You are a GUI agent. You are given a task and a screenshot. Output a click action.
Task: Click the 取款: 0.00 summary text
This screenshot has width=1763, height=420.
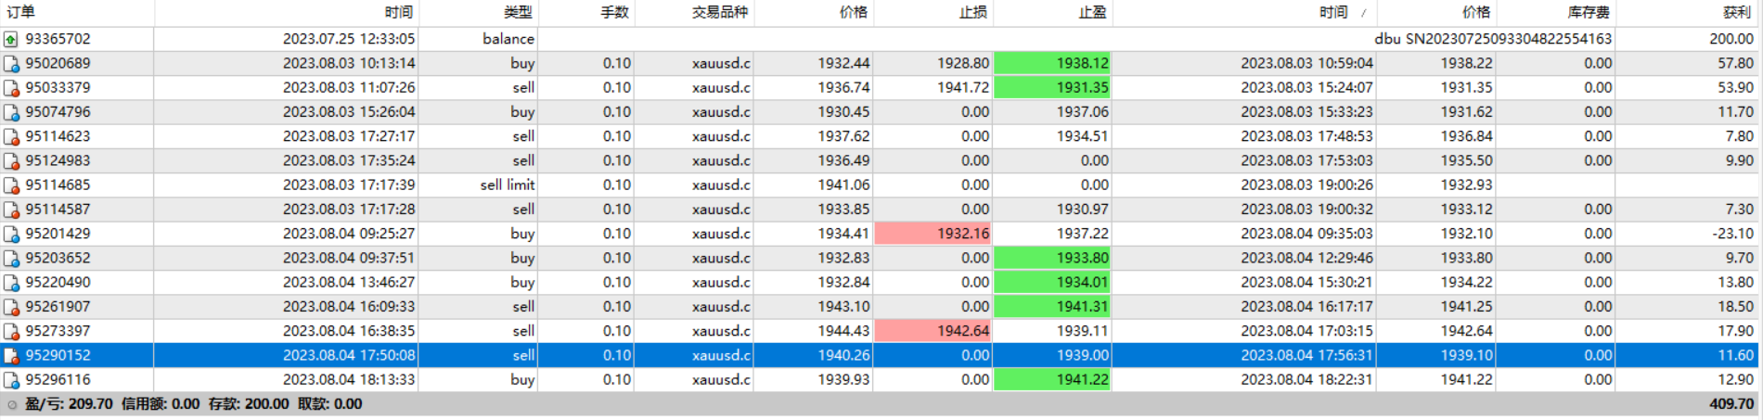329,404
